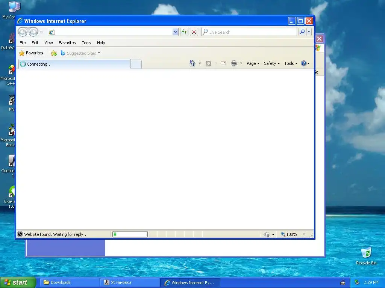Screen dimensions: 385x288
Task: Click the Live Search input box
Action: [249, 32]
